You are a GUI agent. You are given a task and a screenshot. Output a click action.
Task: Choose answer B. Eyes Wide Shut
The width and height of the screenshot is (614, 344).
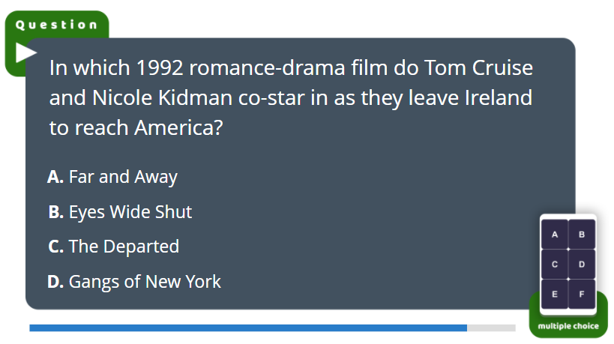(x=120, y=212)
